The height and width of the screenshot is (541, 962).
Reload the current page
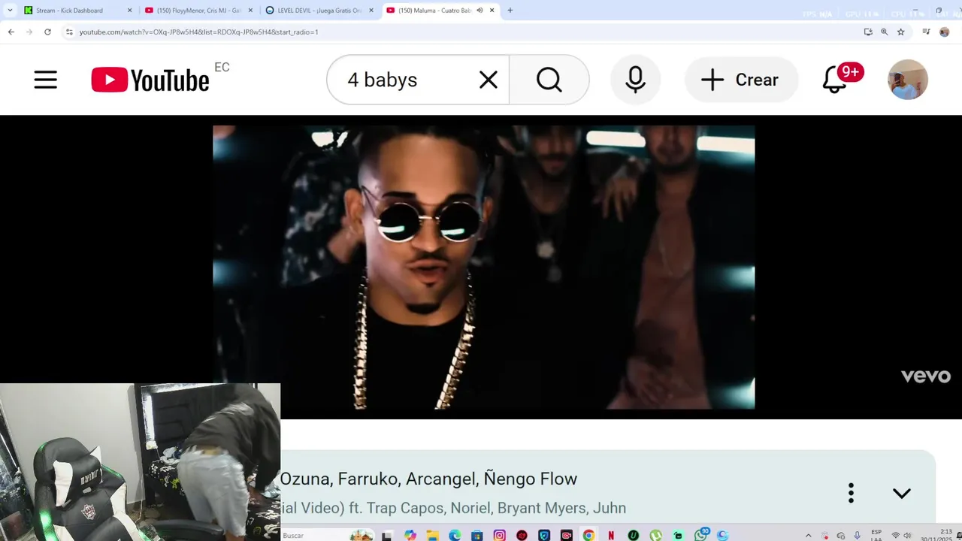[x=47, y=32]
